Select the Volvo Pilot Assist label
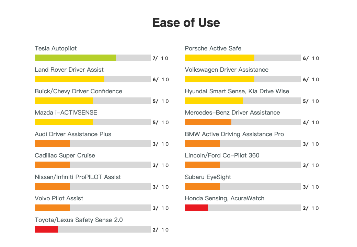Viewport: 357px width, 247px height. click(59, 198)
